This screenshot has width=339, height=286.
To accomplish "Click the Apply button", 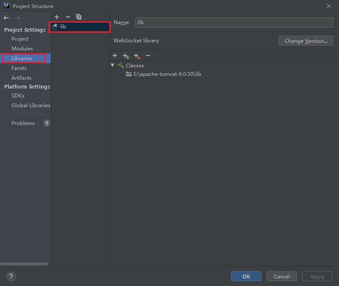I will [317, 277].
